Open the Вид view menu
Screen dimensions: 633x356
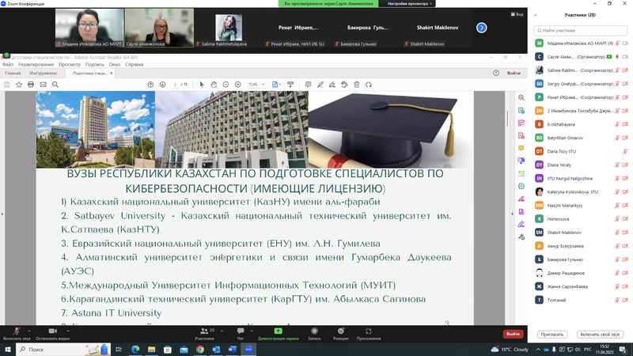pyautogui.click(x=517, y=14)
